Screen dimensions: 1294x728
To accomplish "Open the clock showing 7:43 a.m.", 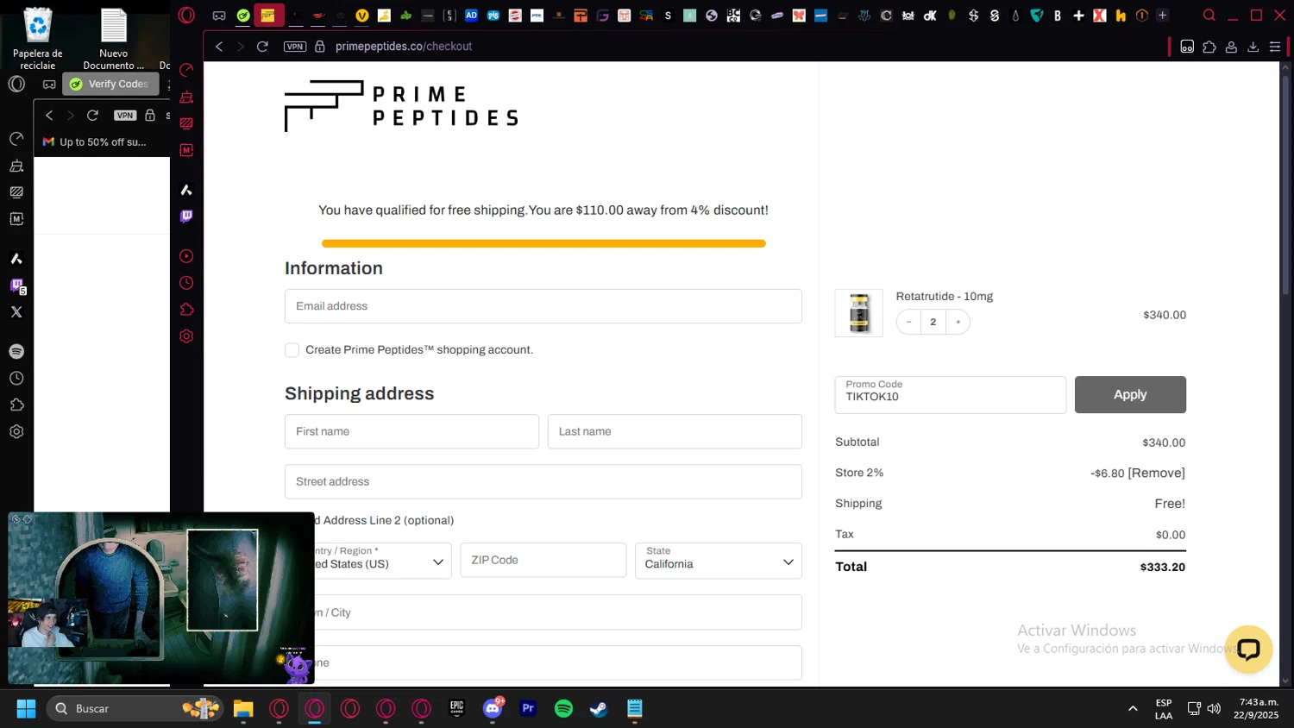I will point(1256,709).
